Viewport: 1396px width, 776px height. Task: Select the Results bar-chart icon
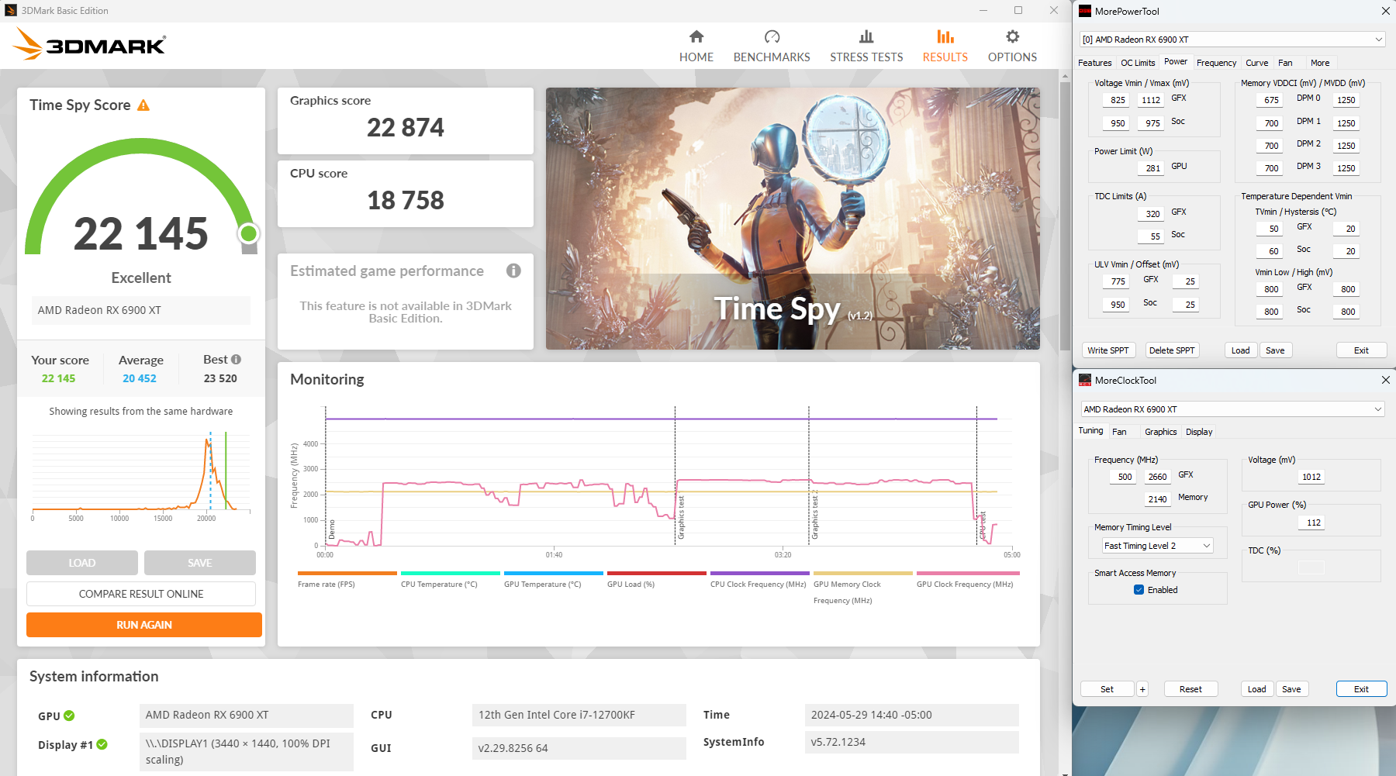(x=944, y=36)
